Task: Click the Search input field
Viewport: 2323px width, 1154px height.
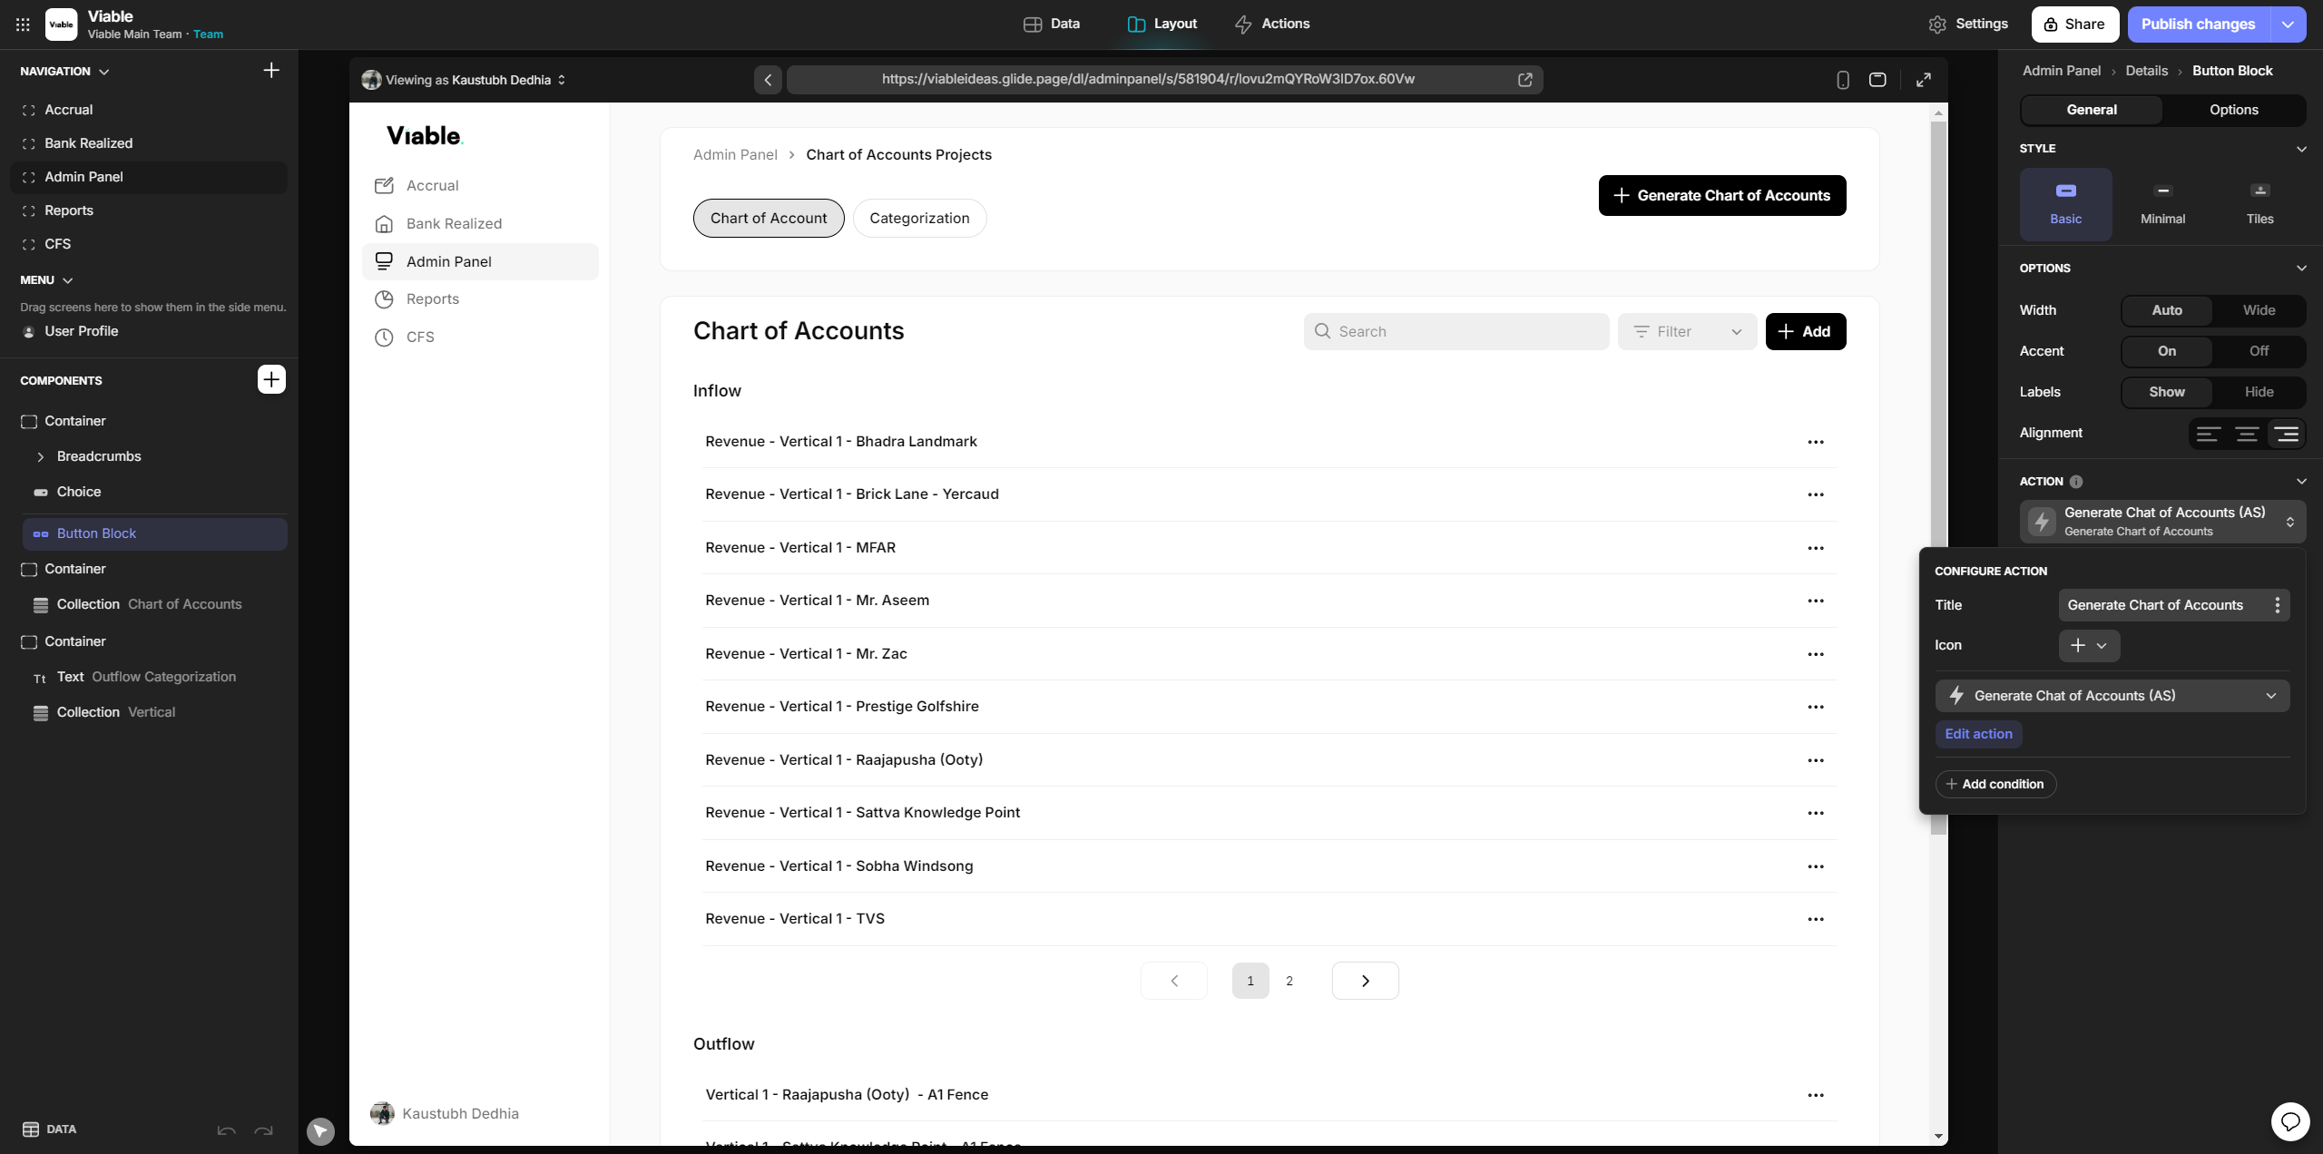Action: 1456,332
